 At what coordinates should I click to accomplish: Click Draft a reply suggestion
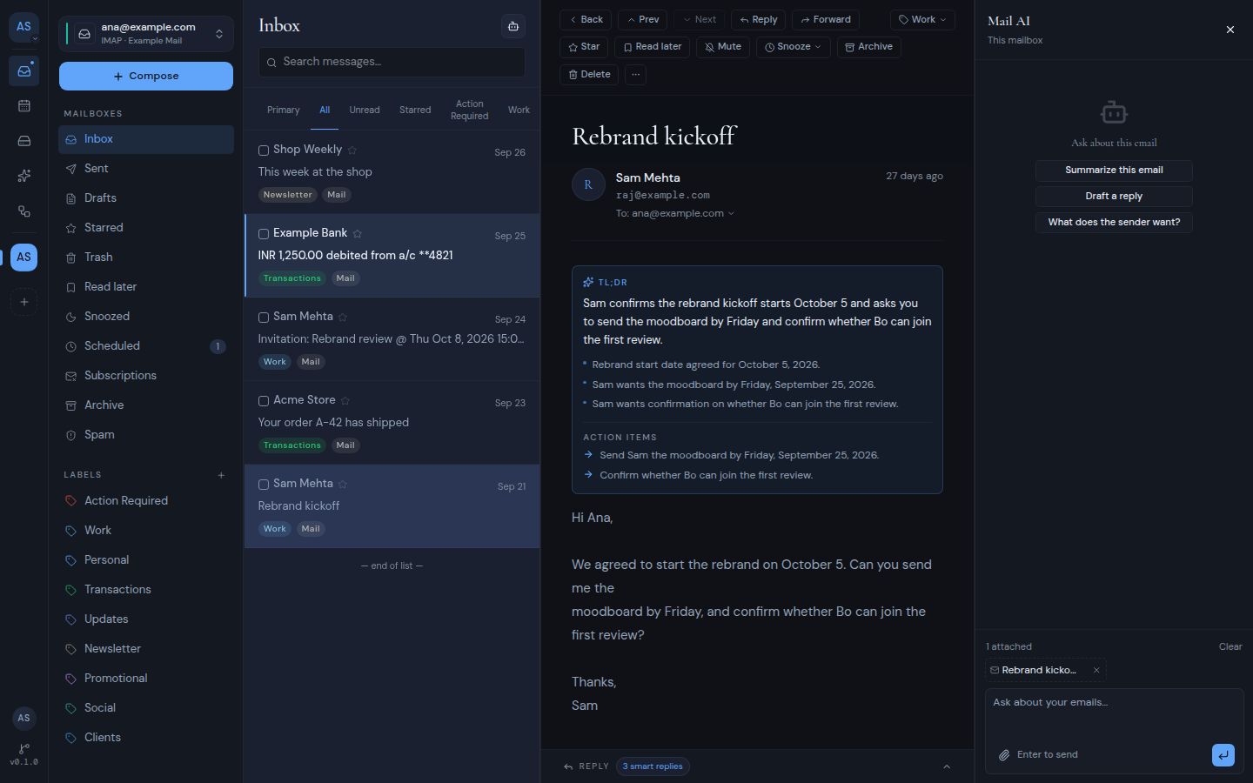[x=1114, y=197]
